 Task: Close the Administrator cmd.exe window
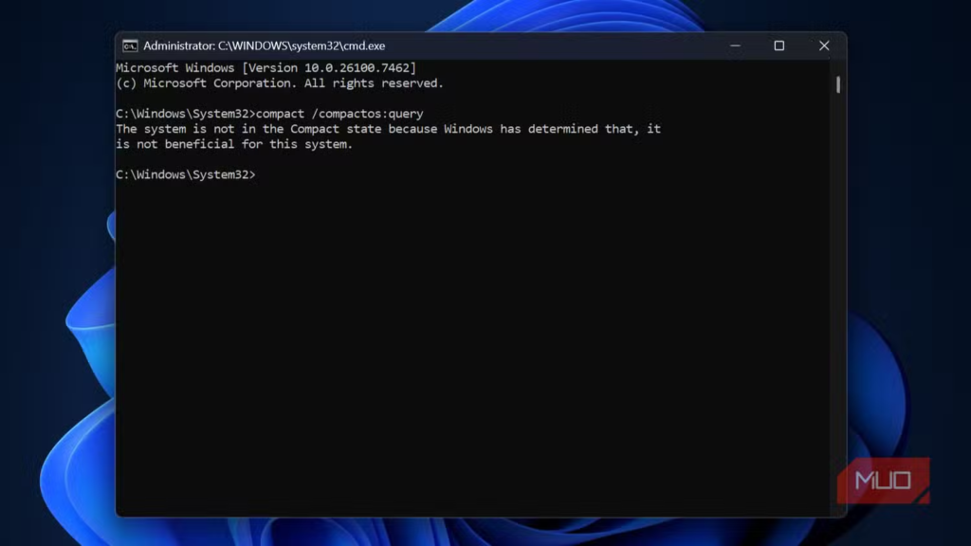click(823, 45)
